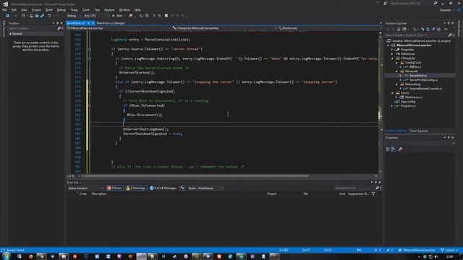Click the File column header in Error List
Image resolution: width=463 pixels, height=260 pixels.
[x=305, y=194]
